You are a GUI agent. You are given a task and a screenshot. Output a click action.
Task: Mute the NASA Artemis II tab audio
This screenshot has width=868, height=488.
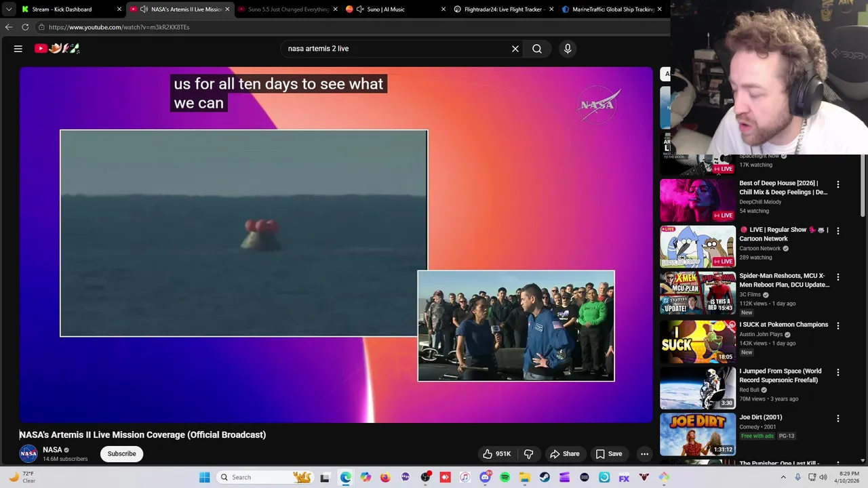coord(144,9)
